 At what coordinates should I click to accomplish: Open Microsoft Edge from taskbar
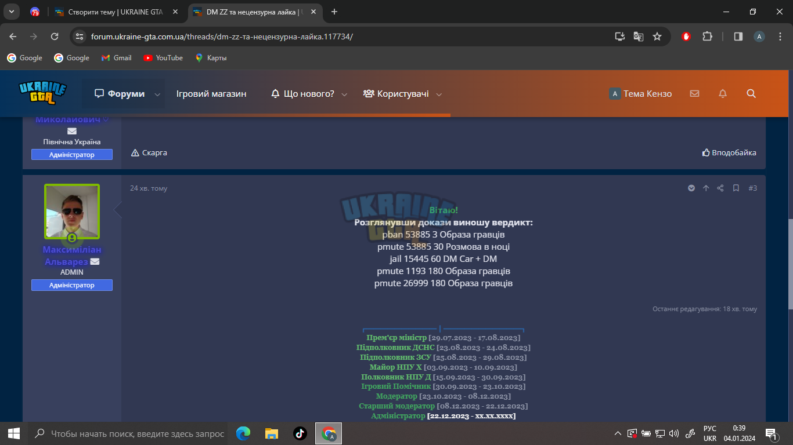[x=243, y=433]
